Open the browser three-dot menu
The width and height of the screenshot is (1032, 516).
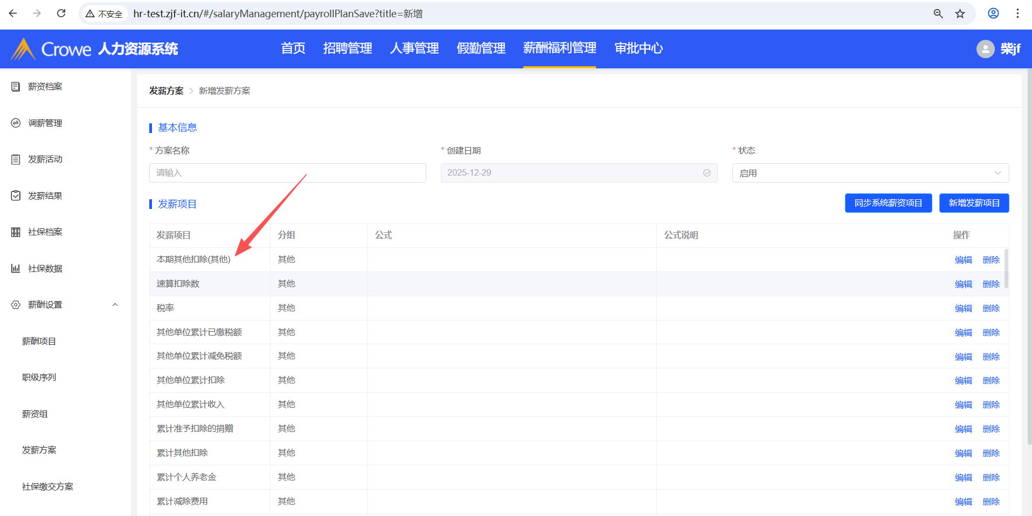pyautogui.click(x=1017, y=13)
